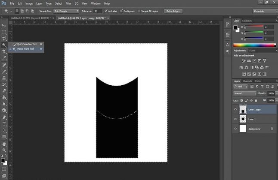This screenshot has height=180, width=278.
Task: Open the Normal blend mode dropdown
Action: (x=244, y=93)
